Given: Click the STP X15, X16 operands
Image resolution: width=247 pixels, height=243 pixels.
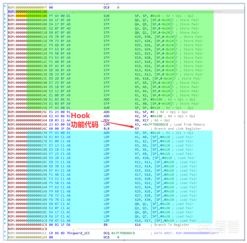Looking at the screenshot, I should [x=156, y=66].
